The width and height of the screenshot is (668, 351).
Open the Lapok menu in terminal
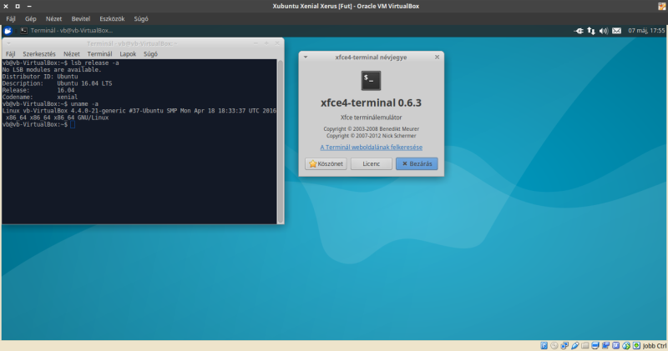[x=128, y=54]
